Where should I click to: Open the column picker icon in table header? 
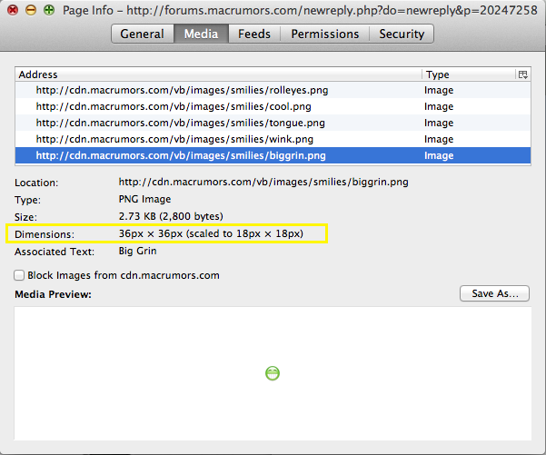click(522, 74)
